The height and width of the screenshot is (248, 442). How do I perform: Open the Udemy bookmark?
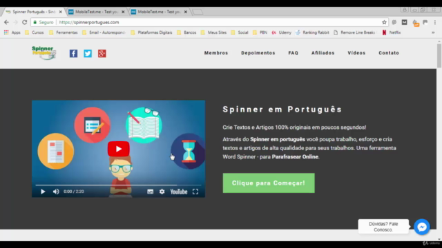(281, 32)
